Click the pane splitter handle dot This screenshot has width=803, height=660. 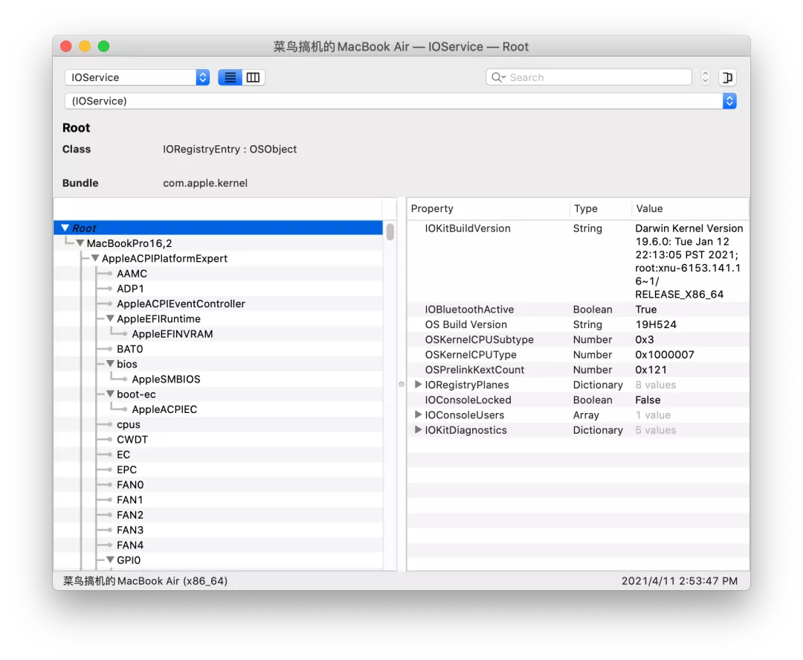tap(401, 384)
